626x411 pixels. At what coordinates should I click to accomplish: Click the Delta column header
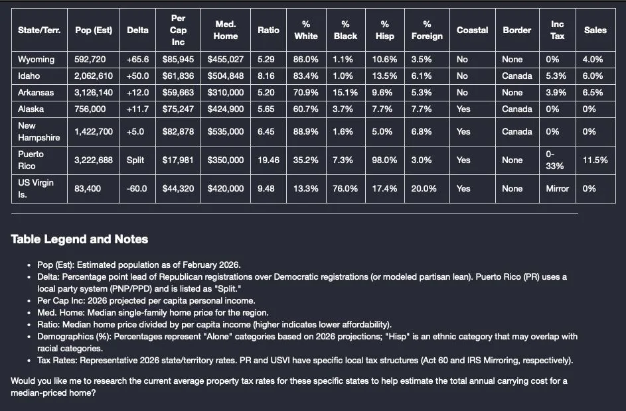[137, 30]
